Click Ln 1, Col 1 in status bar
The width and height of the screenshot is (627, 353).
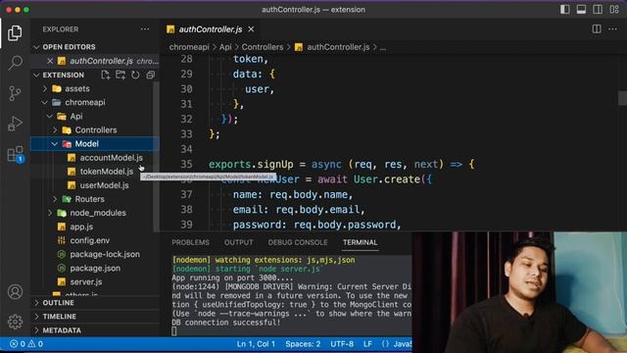(x=256, y=344)
